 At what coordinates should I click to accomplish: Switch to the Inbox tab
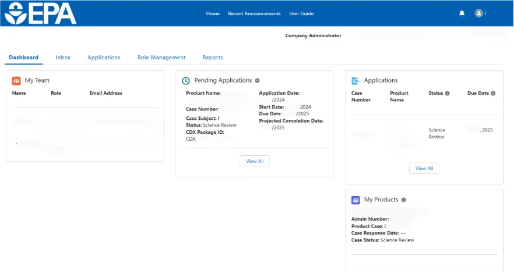click(63, 58)
